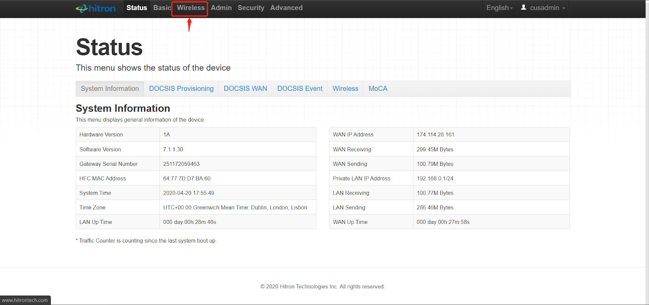This screenshot has width=649, height=305.
Task: Select the System Information tab
Action: tap(110, 88)
